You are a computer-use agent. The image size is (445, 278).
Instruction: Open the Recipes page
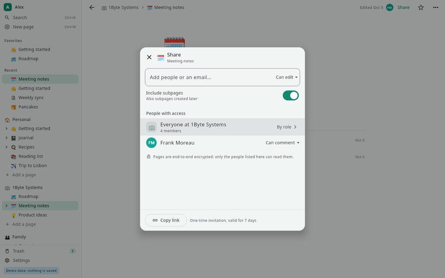pos(26,147)
